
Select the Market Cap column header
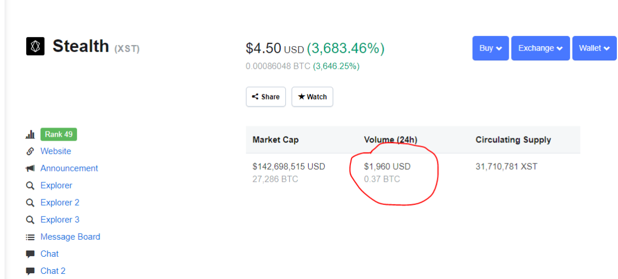[276, 139]
